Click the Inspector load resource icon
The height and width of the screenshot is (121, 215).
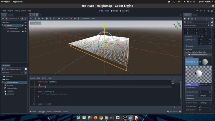[x=188, y=19]
